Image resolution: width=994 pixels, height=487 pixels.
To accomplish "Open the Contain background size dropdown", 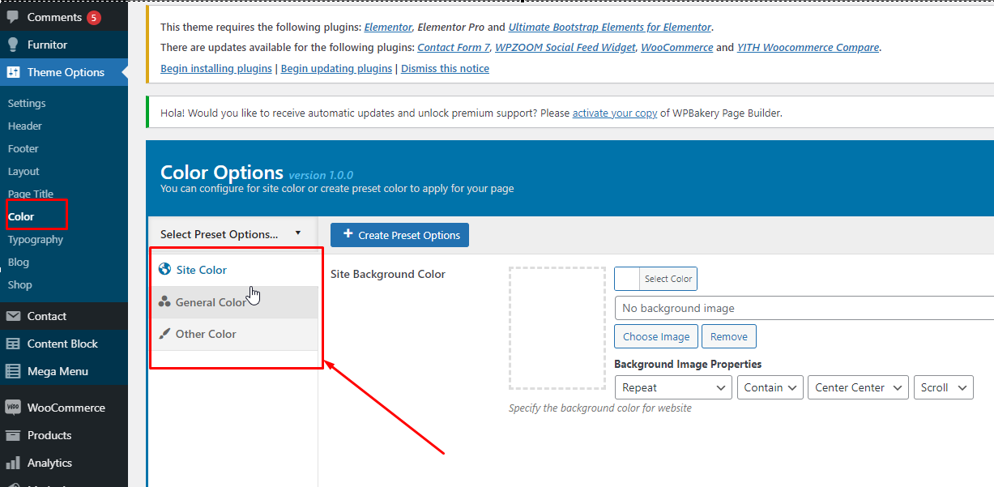I will coord(770,387).
